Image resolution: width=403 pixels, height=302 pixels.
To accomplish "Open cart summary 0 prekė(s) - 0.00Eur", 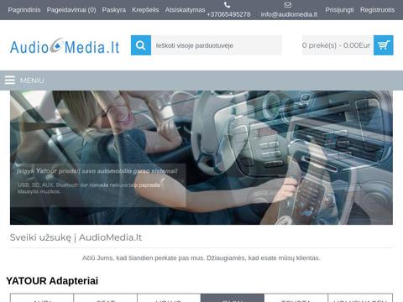I will 338,45.
